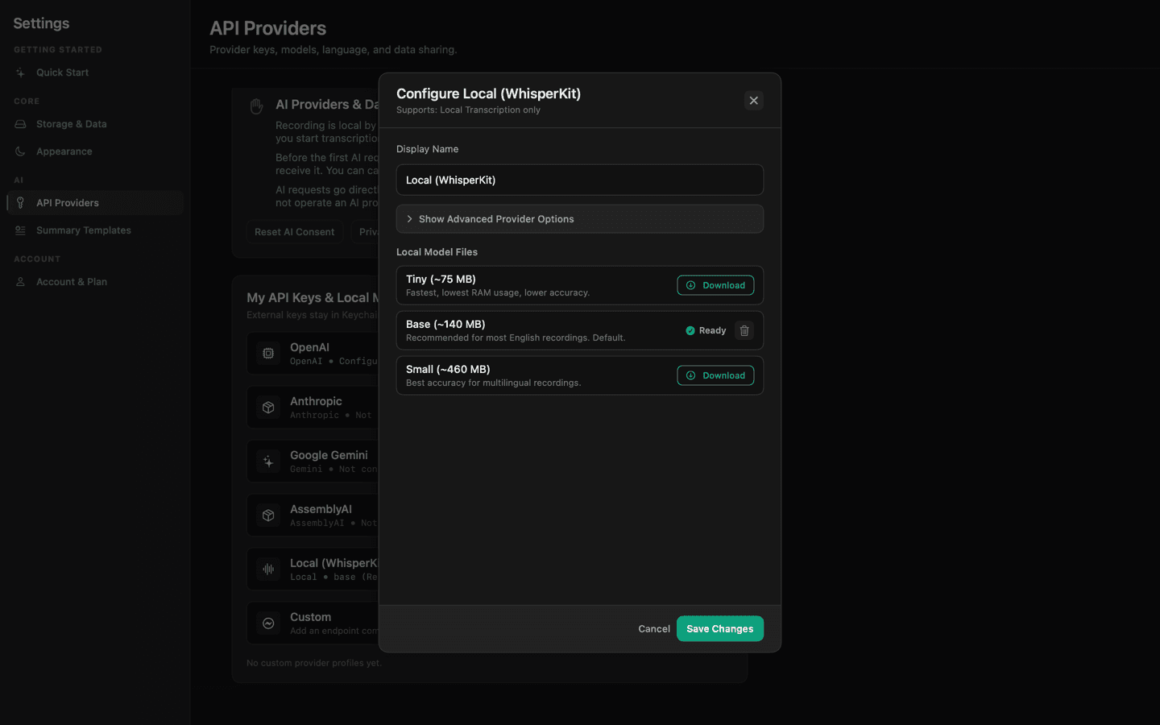
Task: Click the API Providers page heading
Action: click(x=267, y=28)
